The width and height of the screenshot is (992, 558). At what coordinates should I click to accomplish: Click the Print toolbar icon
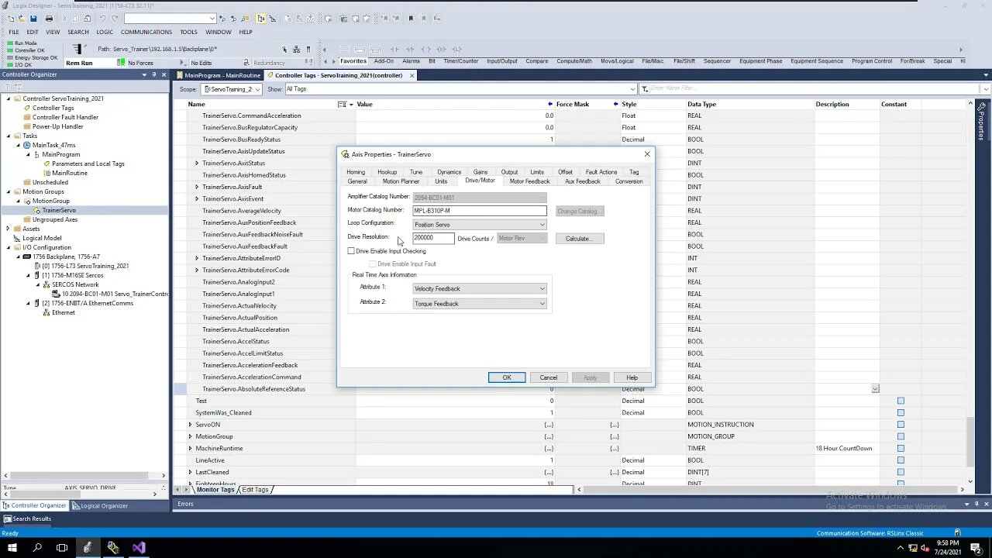[49, 19]
